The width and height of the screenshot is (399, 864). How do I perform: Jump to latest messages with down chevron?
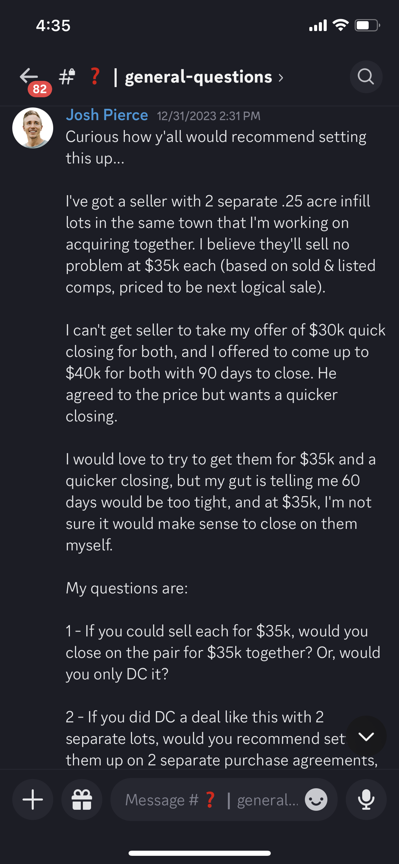coord(367,737)
